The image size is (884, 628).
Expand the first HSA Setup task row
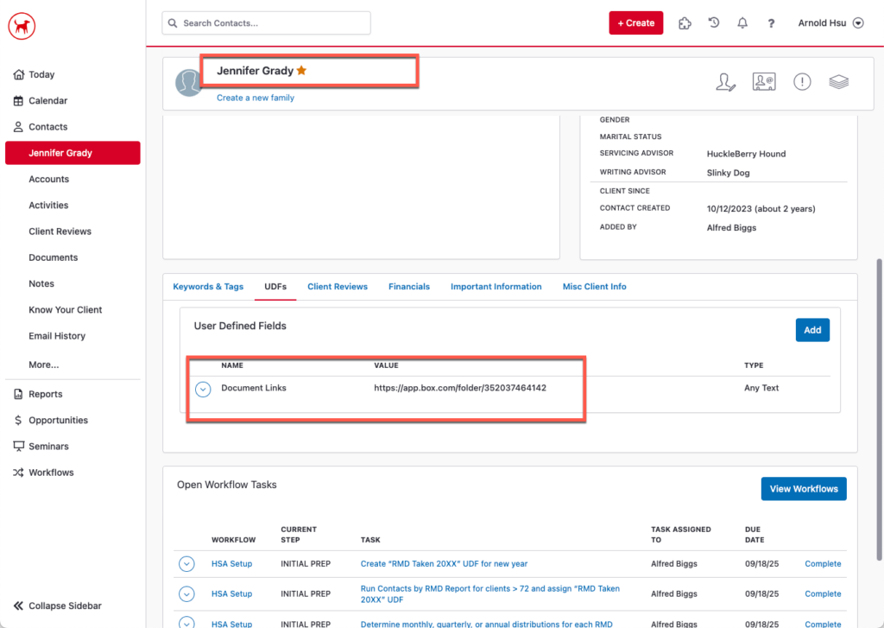point(186,564)
